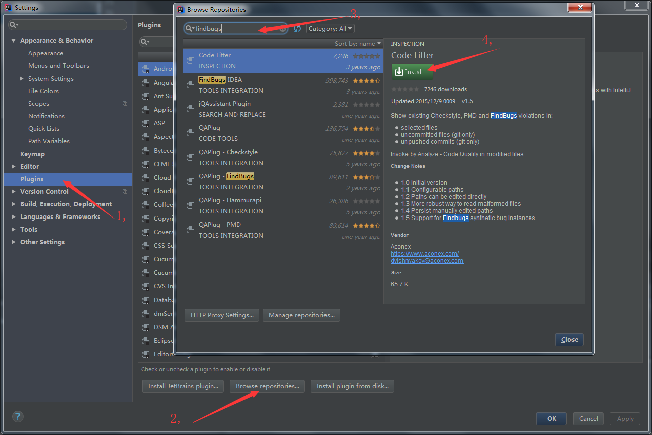Click the CVS In plugin icon in the Settings window
The height and width of the screenshot is (435, 652).
point(146,286)
